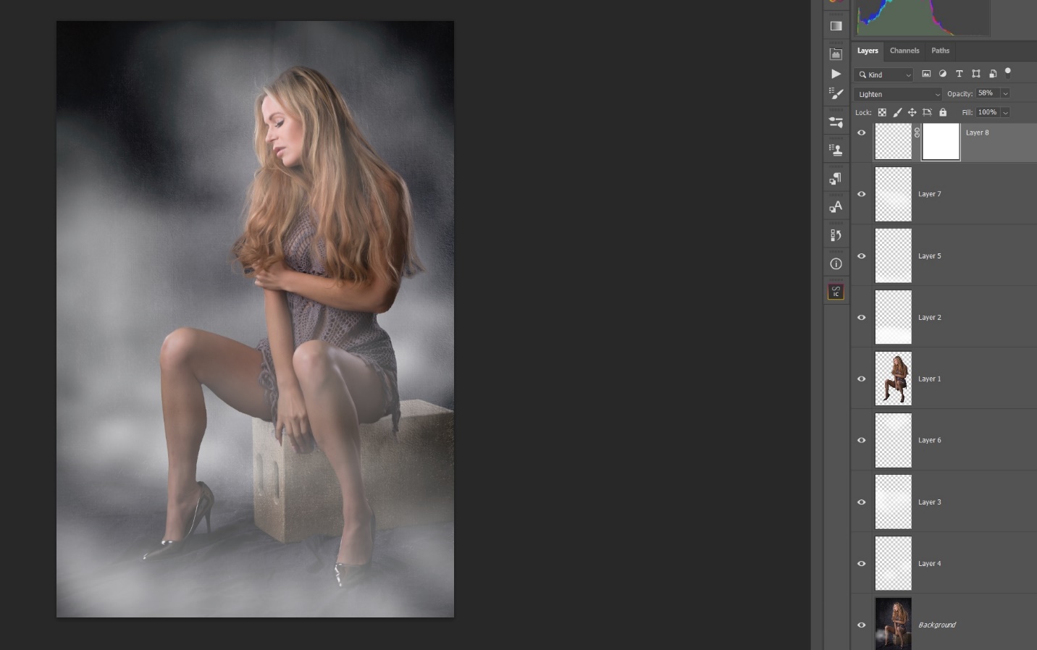Image resolution: width=1037 pixels, height=650 pixels.
Task: Toggle the layer filtering on/off switch
Action: [1008, 73]
